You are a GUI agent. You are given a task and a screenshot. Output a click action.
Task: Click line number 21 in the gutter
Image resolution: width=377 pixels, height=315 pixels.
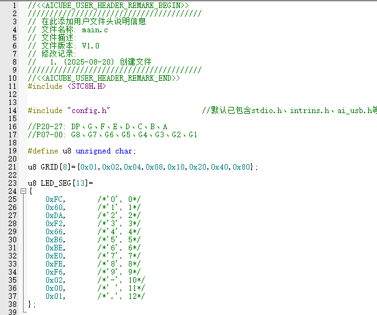click(12, 167)
